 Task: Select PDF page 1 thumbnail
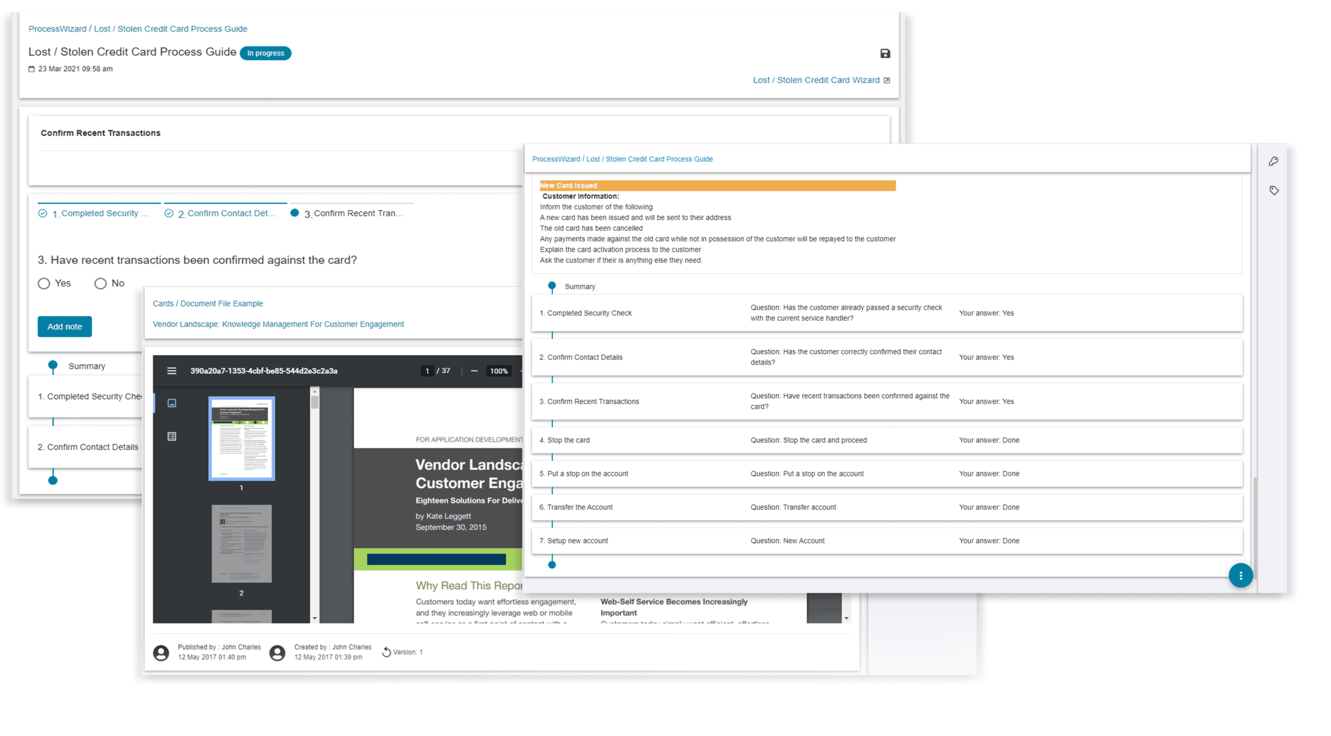click(x=241, y=438)
